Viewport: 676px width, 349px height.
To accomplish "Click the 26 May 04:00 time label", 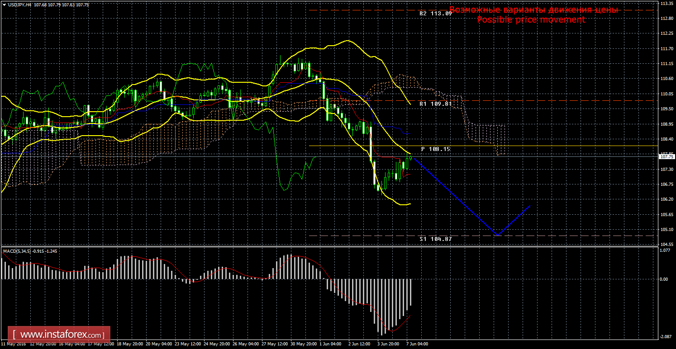I will click(245, 344).
